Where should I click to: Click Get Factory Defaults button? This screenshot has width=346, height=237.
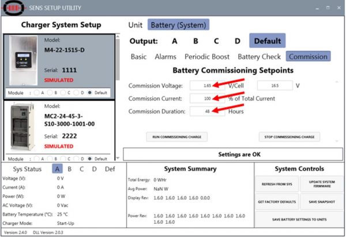click(277, 202)
